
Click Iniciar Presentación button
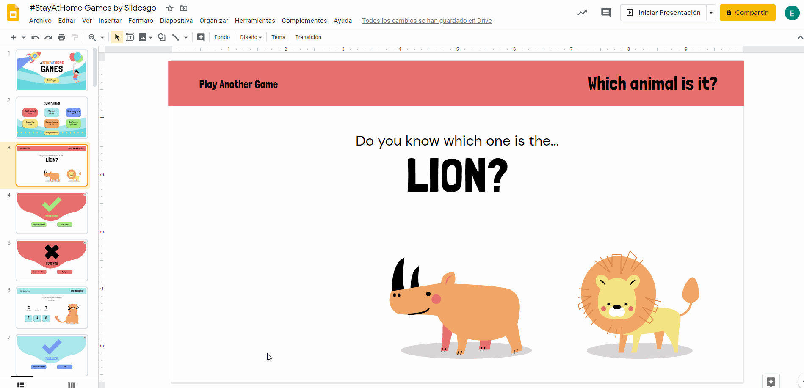coord(663,13)
